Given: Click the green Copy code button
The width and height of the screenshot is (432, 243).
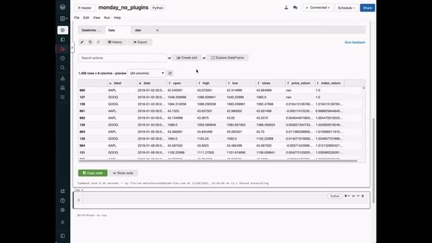Looking at the screenshot, I should (93, 173).
